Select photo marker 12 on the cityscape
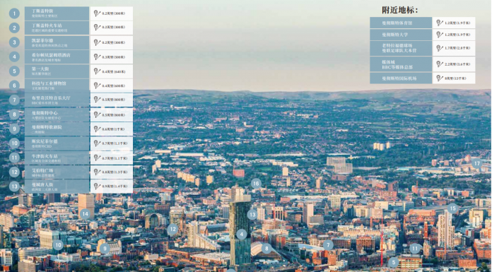The height and width of the screenshot is (272, 492). click(172, 230)
